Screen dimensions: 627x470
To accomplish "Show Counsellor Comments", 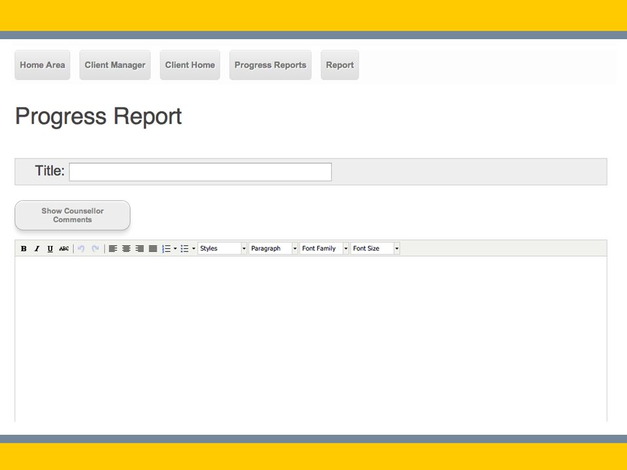I will coord(72,215).
